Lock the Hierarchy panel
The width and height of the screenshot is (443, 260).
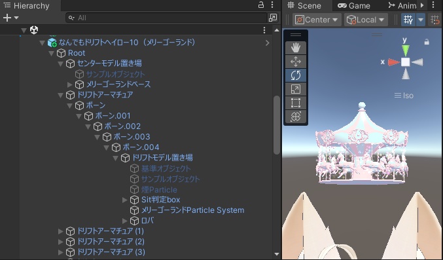tap(261, 5)
